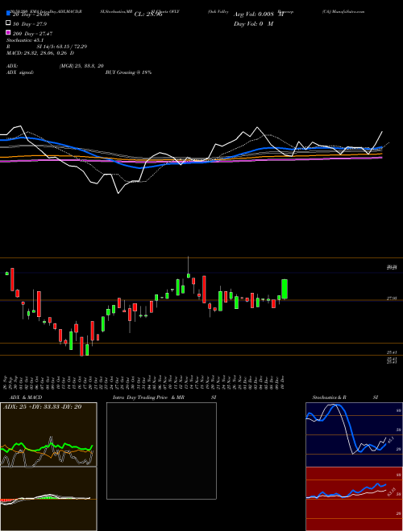Select the '50 Day = 27.9' text

30,24
